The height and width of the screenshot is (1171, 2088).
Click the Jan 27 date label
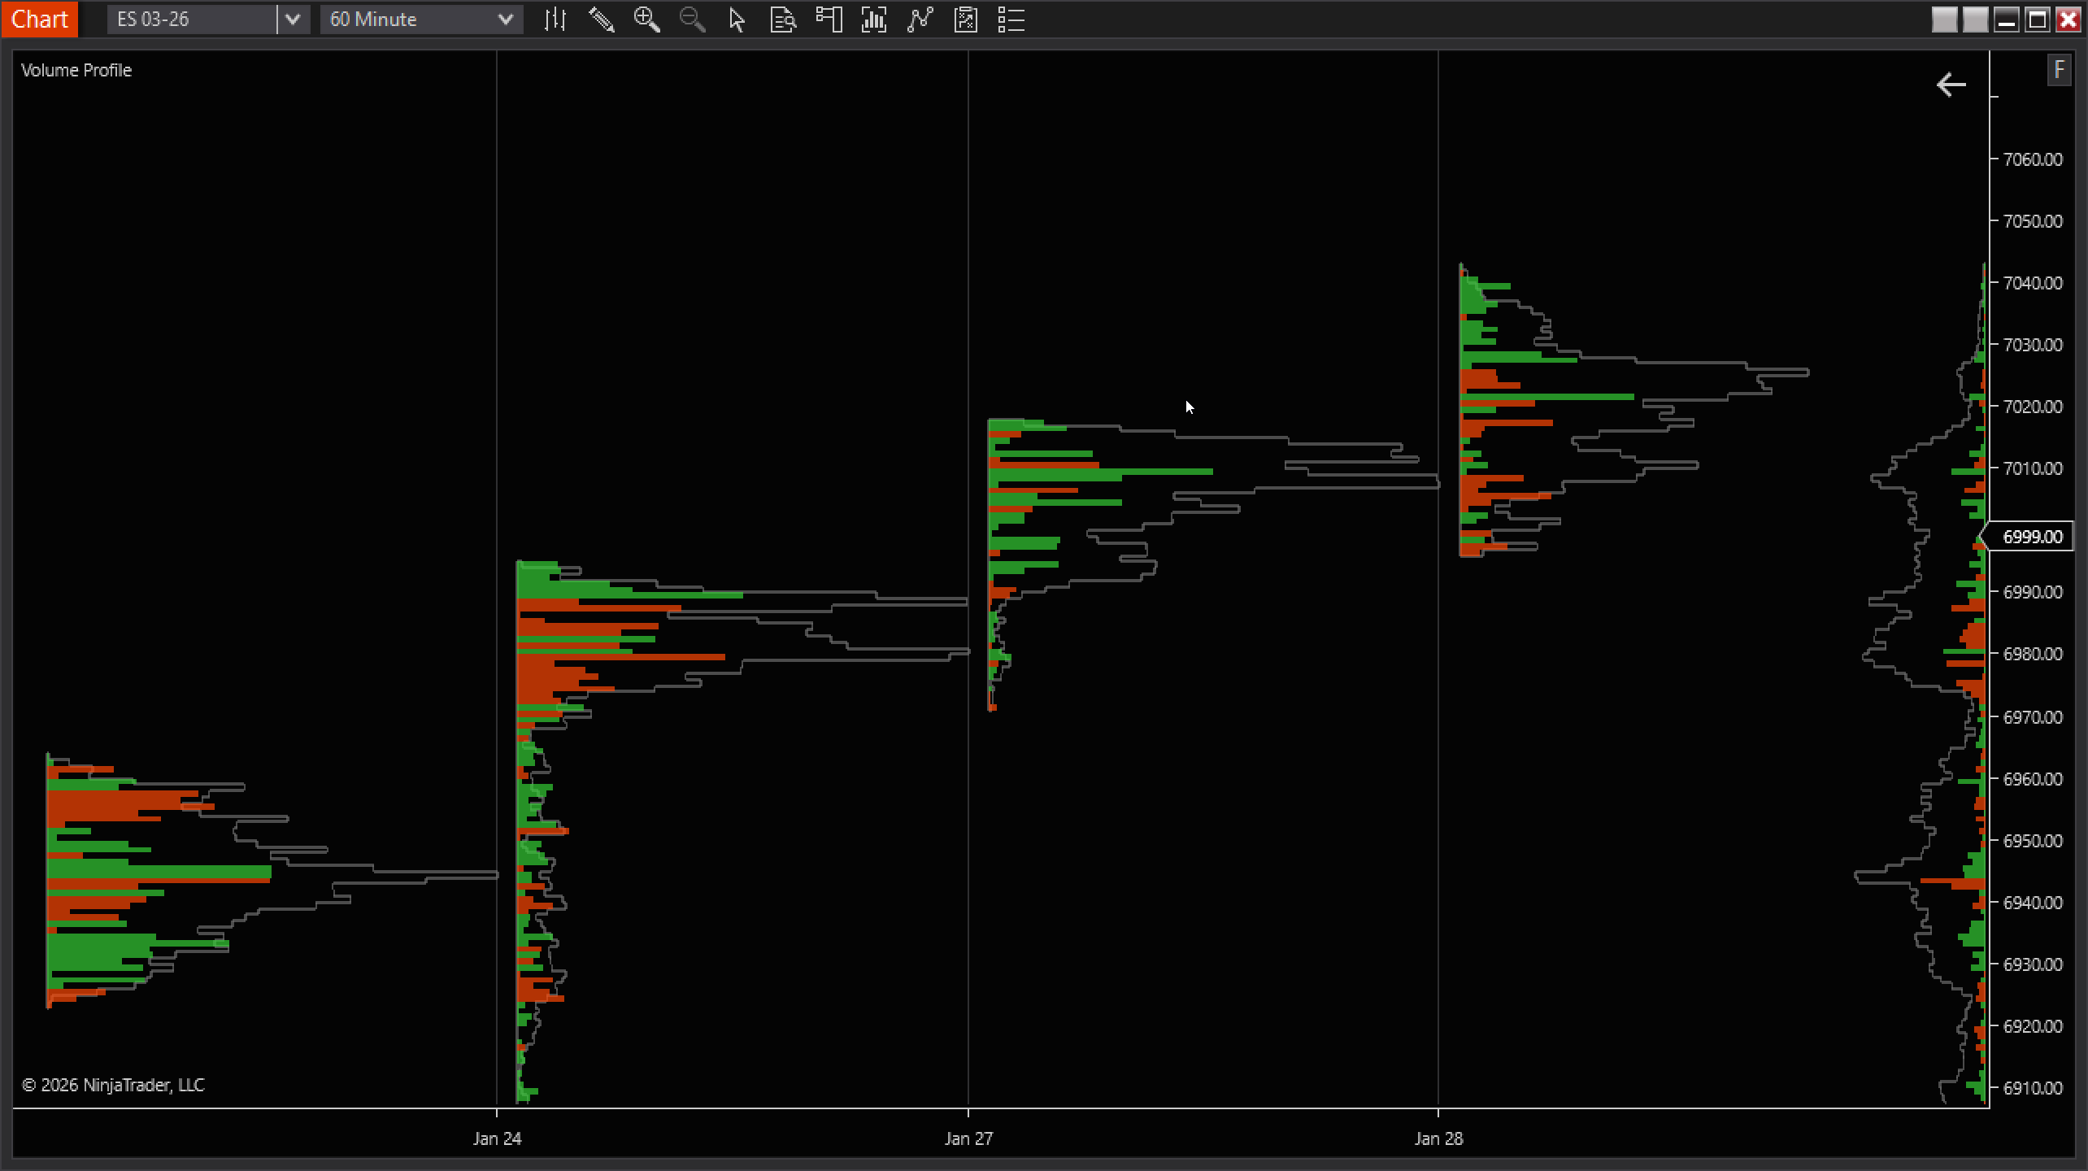(x=968, y=1138)
